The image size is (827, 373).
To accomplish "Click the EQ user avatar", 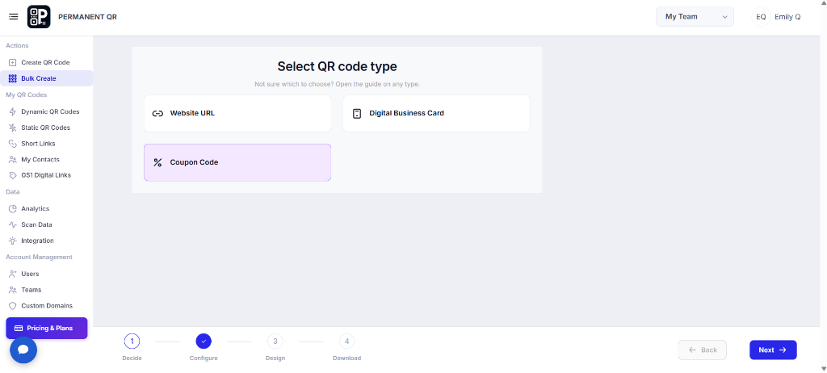I will (x=761, y=17).
